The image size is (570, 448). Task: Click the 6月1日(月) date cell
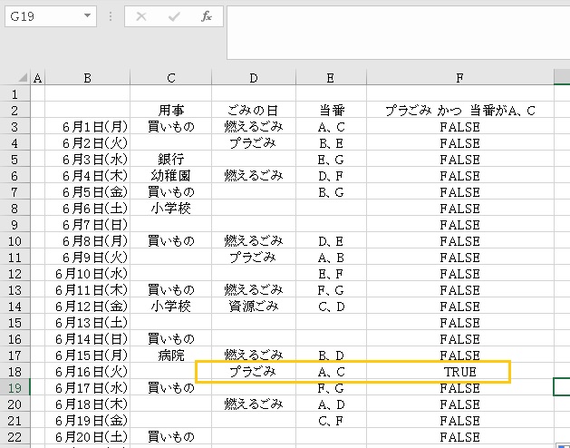[87, 127]
